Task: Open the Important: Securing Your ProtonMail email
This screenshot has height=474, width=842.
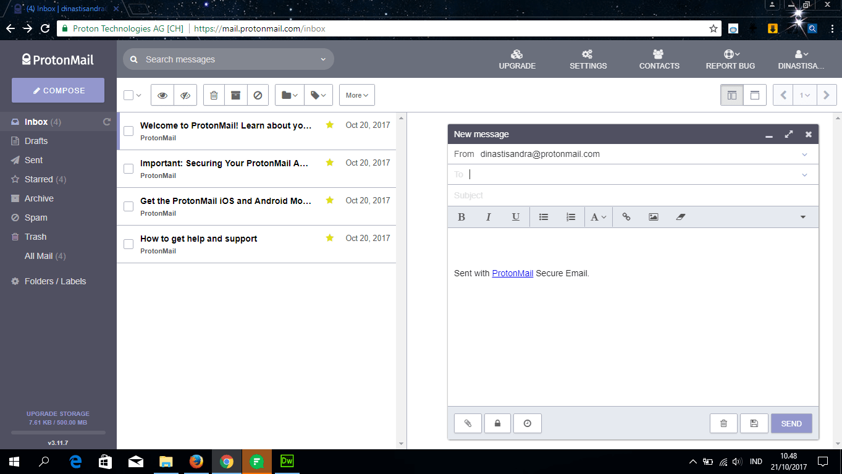Action: pyautogui.click(x=256, y=169)
